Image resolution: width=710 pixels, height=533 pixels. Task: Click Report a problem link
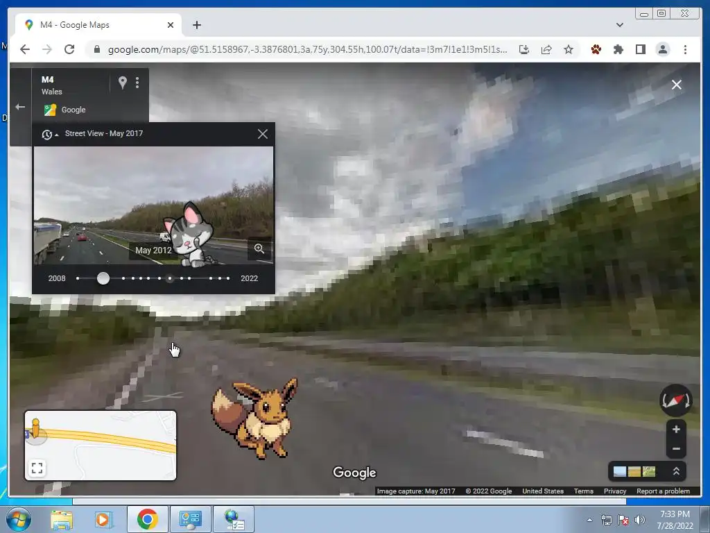coord(663,491)
